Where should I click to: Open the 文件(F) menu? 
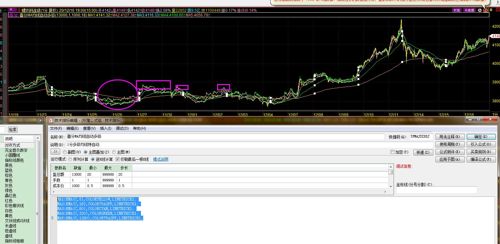coord(56,128)
